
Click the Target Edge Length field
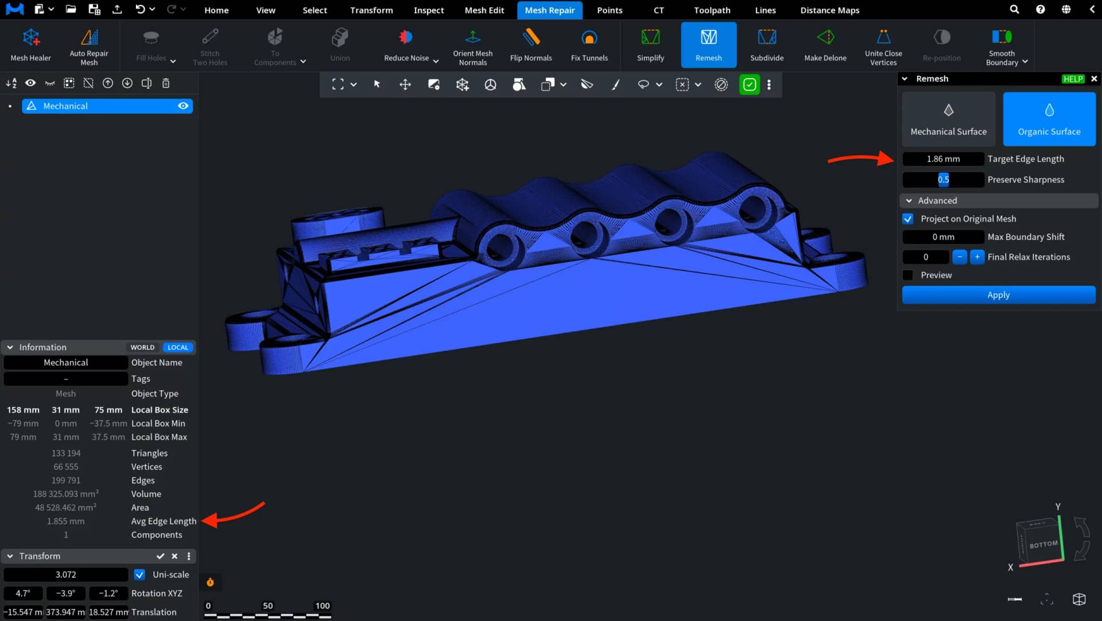[943, 159]
